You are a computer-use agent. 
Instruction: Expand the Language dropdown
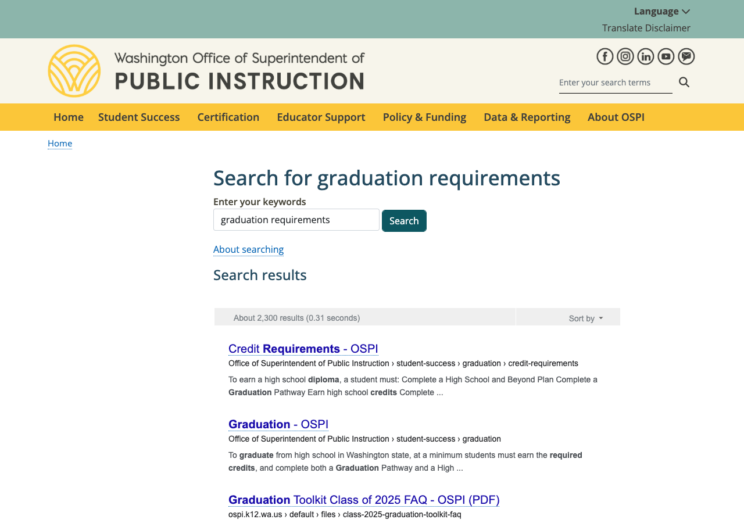(x=662, y=11)
